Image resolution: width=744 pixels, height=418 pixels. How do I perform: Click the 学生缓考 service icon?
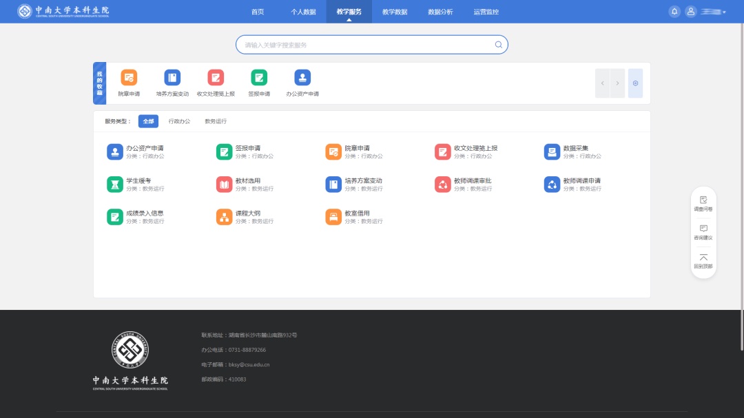(x=114, y=185)
